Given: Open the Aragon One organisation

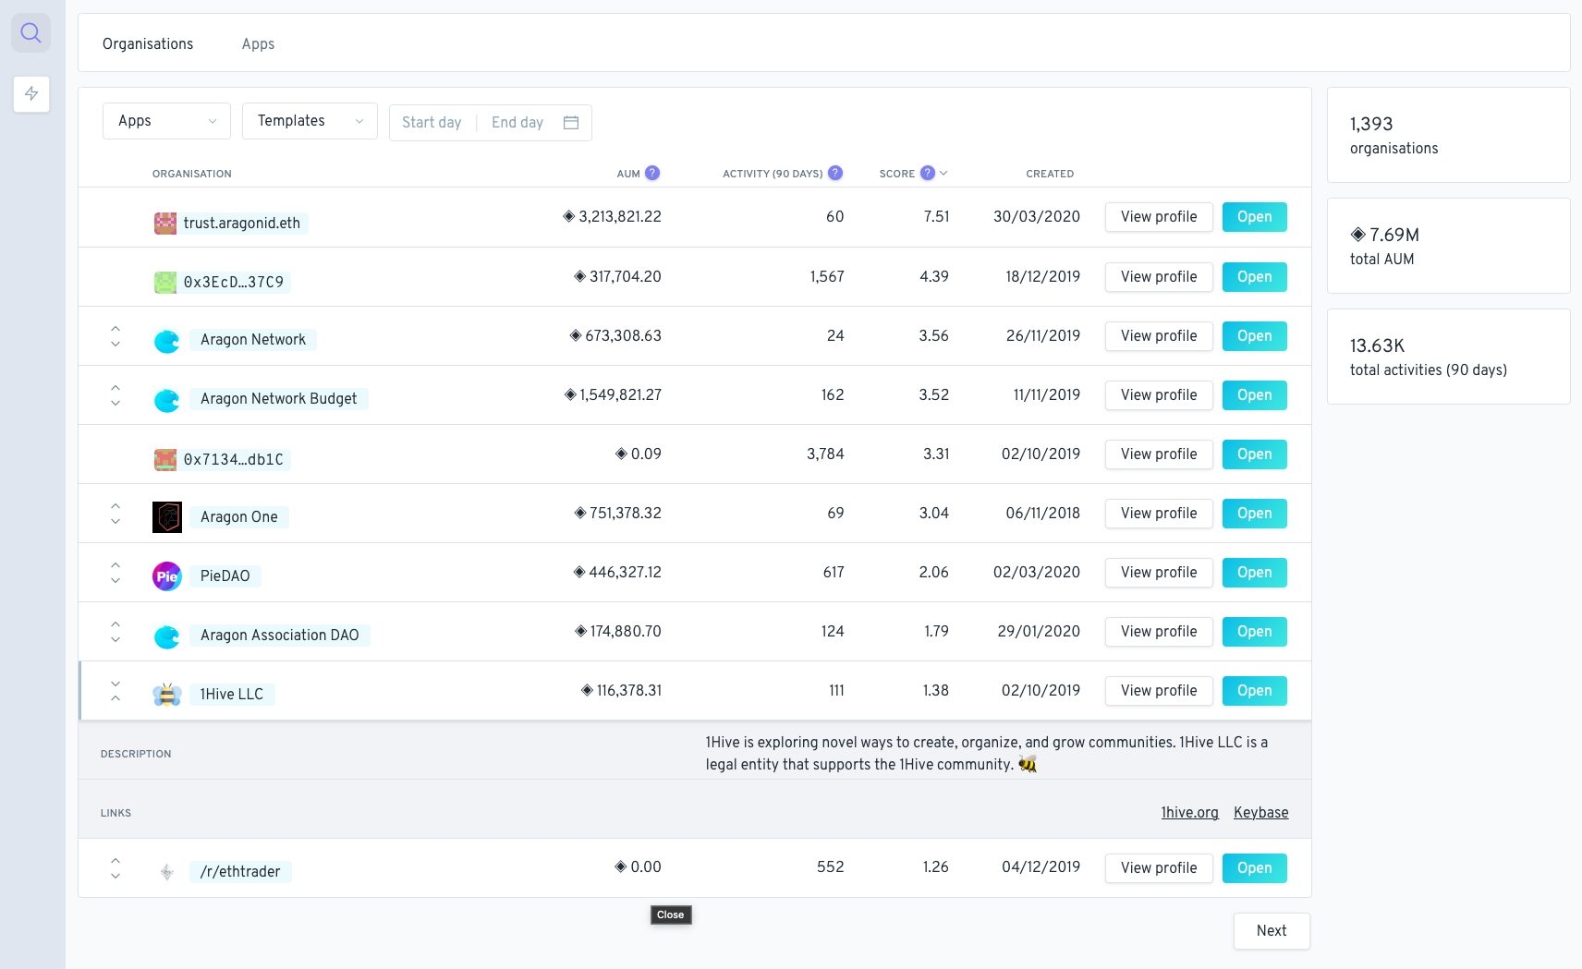Looking at the screenshot, I should pyautogui.click(x=1255, y=514).
